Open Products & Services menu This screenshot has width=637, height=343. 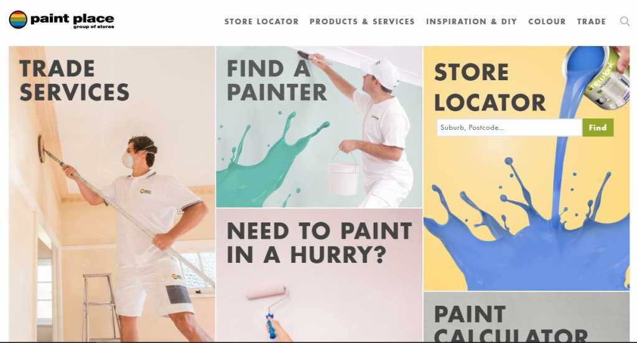(x=362, y=22)
